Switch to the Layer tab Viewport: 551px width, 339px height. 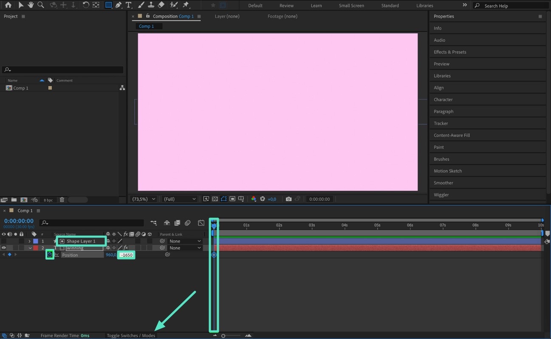point(227,16)
